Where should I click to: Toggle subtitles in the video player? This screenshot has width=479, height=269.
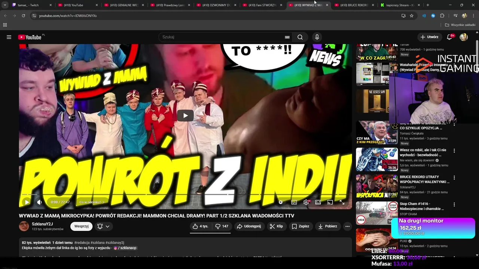294,202
